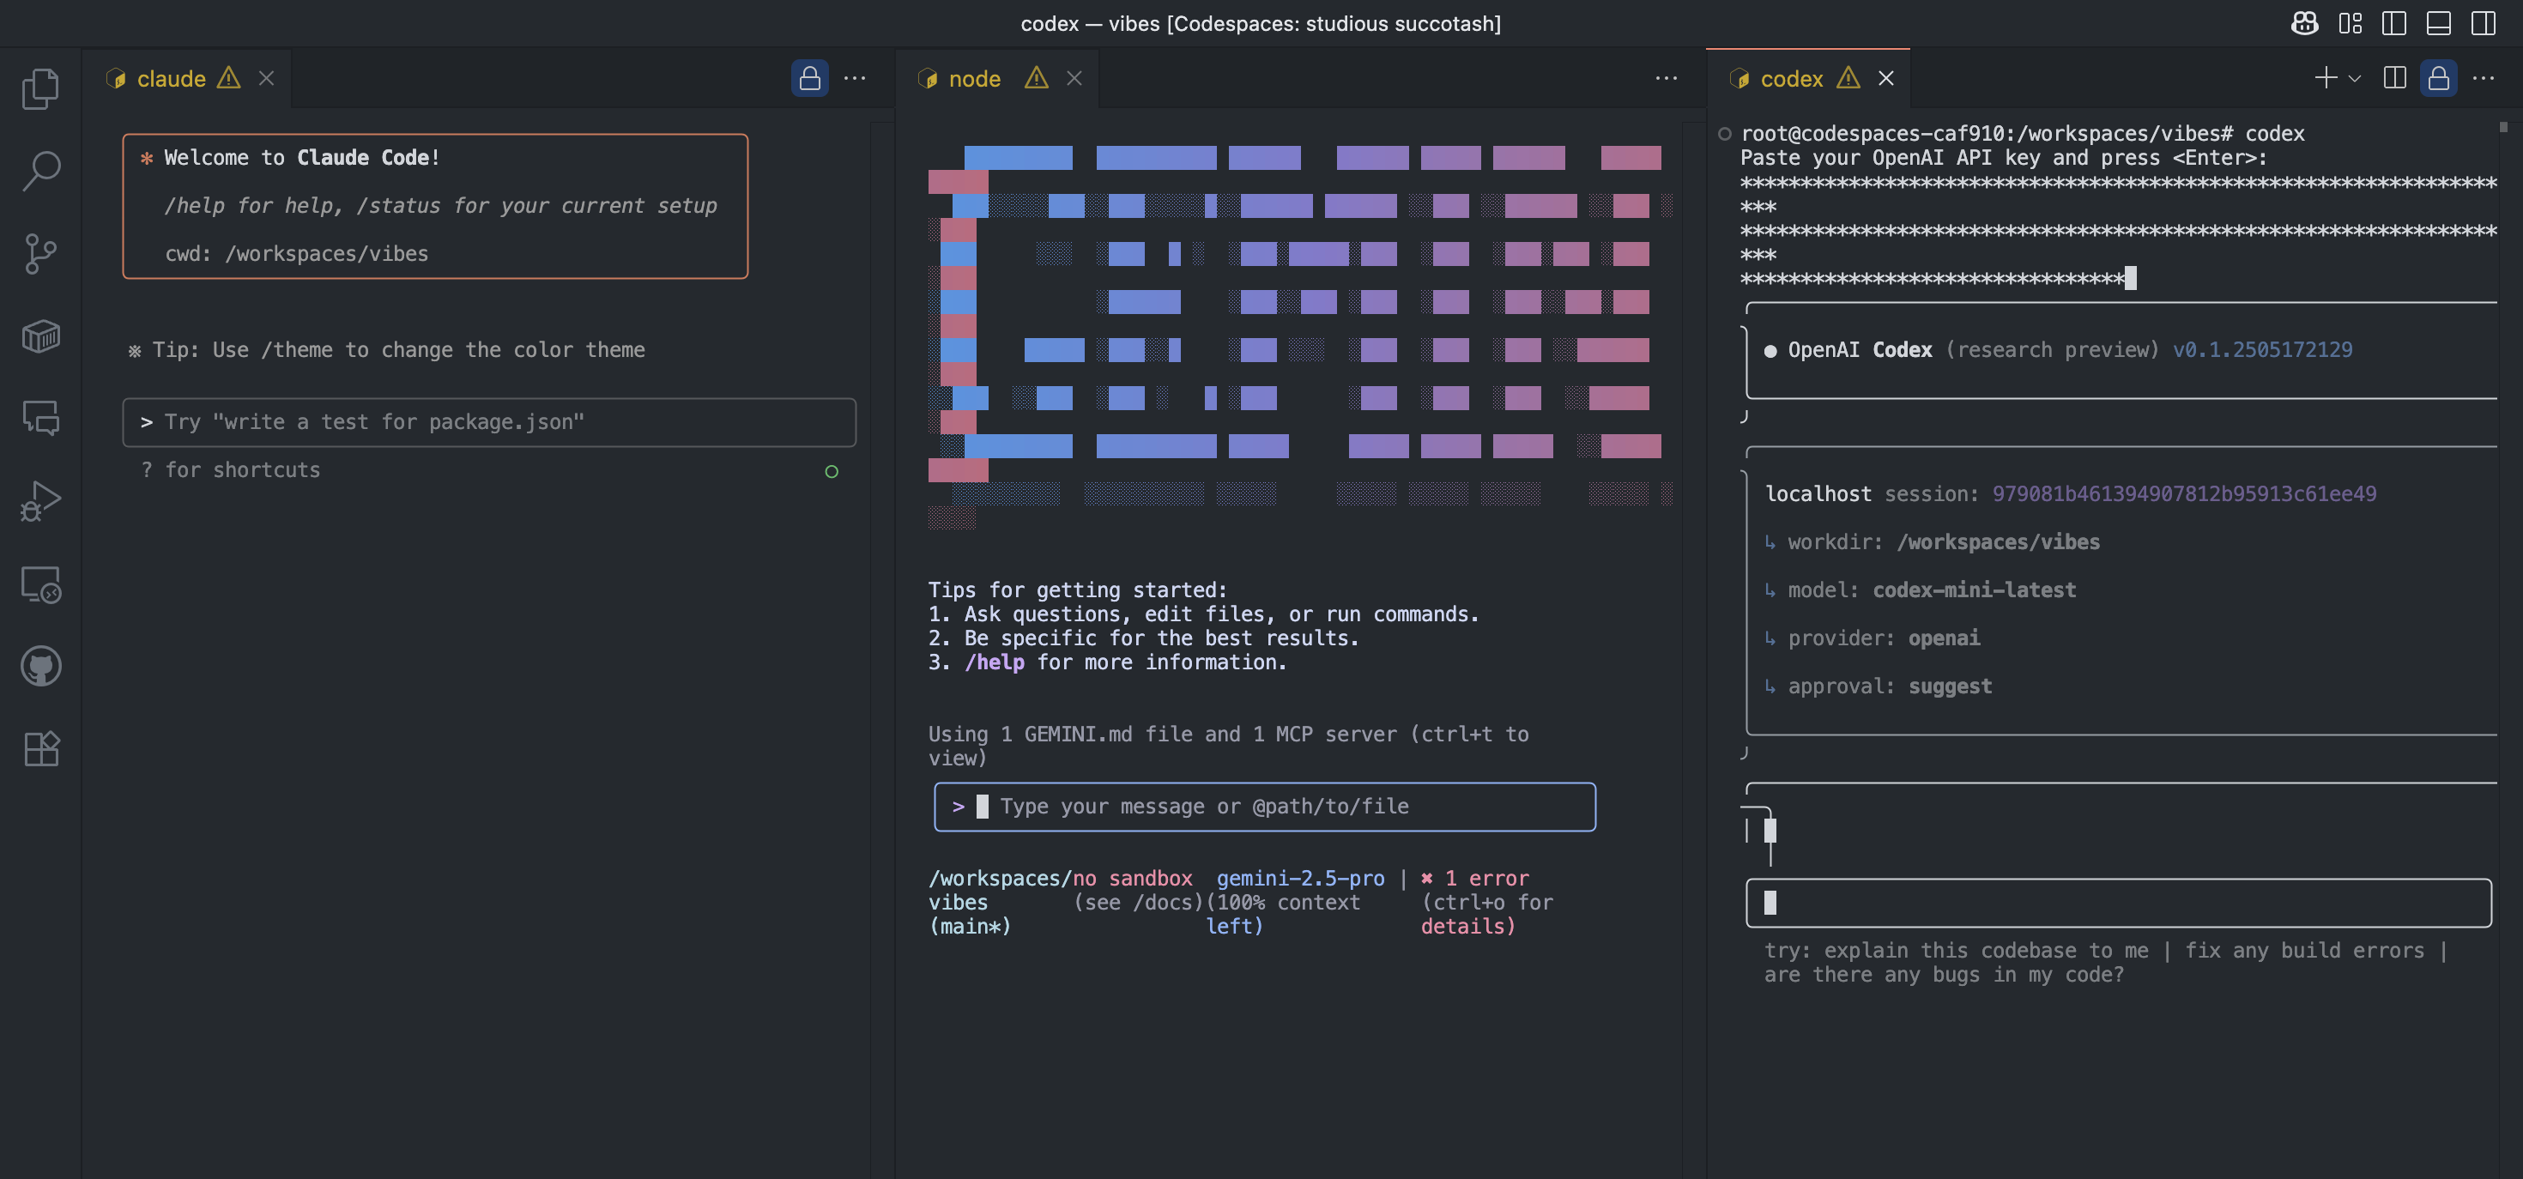
Task: Switch to the claude terminal tab
Action: pyautogui.click(x=172, y=78)
